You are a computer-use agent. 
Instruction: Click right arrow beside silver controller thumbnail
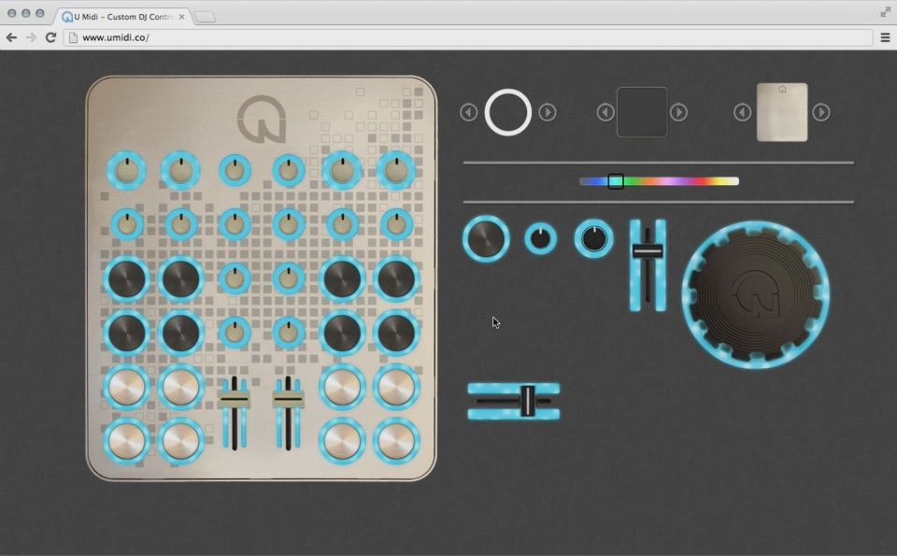point(820,112)
